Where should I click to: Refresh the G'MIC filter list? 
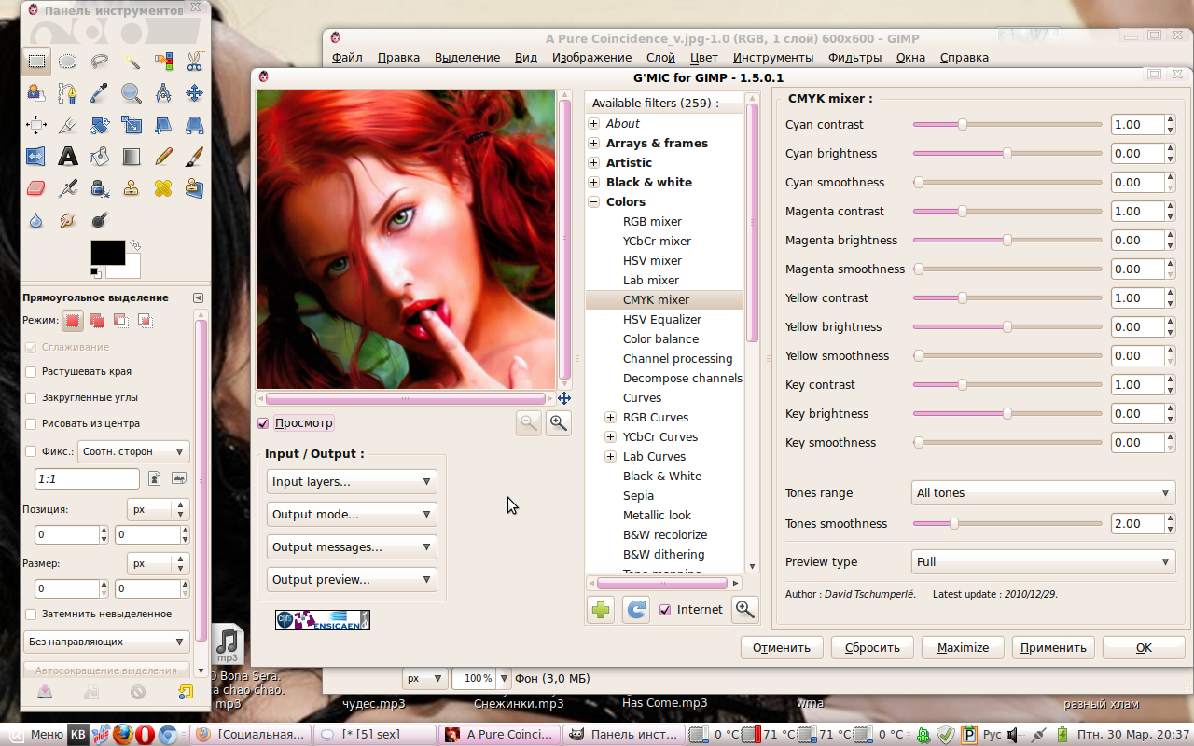(636, 610)
